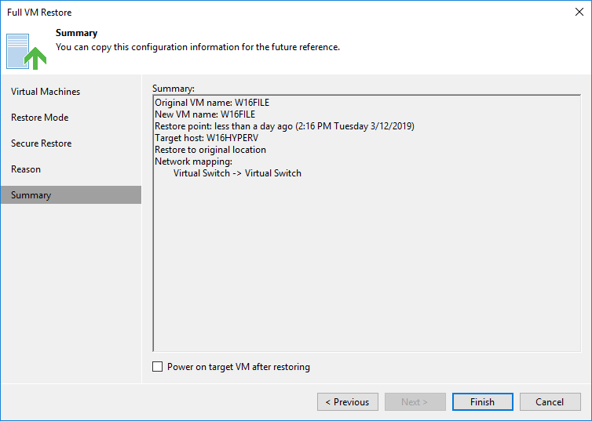The image size is (592, 421).
Task: Click Finish to start the restore
Action: click(x=483, y=402)
